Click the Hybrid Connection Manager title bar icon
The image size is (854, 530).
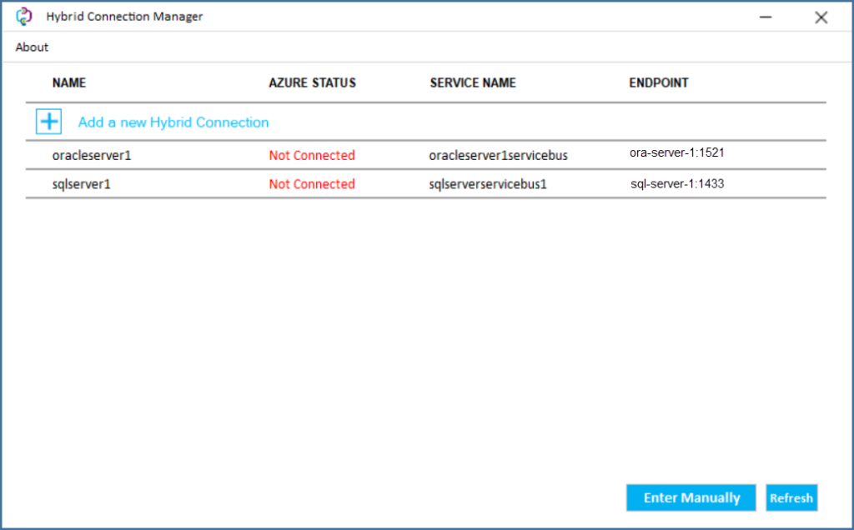point(24,16)
